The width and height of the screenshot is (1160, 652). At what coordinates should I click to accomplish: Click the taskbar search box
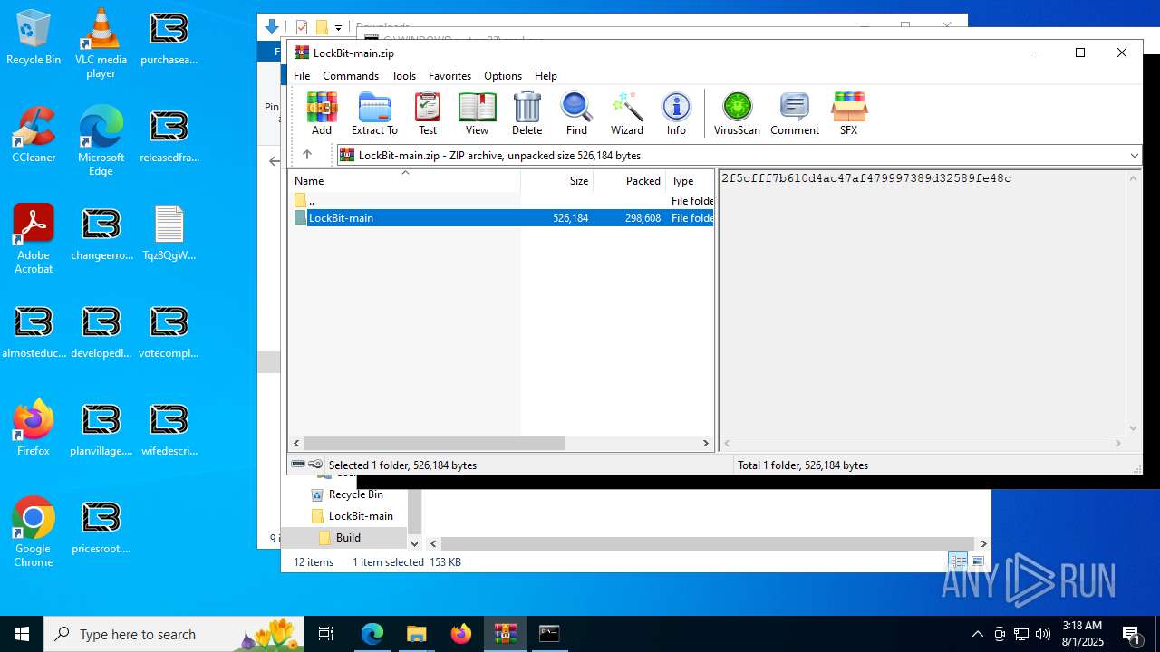click(x=173, y=634)
